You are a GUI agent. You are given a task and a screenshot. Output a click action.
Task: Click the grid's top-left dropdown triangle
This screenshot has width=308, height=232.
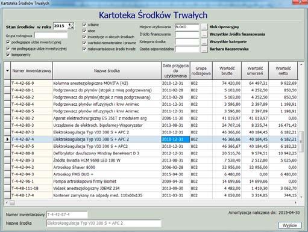[x=7, y=71]
